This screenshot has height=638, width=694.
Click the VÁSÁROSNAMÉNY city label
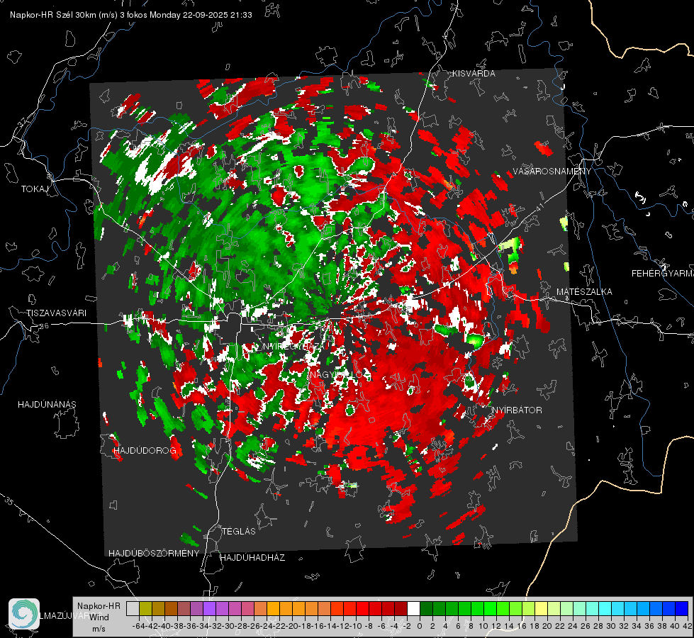[552, 171]
